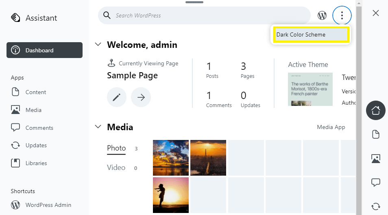
Task: Click the Sample Page title
Action: click(133, 75)
